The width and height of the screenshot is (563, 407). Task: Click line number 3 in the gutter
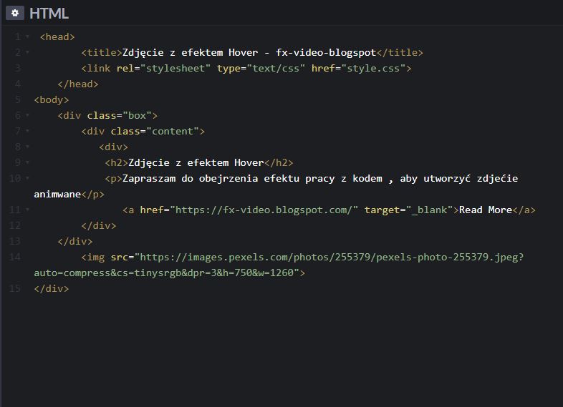17,68
